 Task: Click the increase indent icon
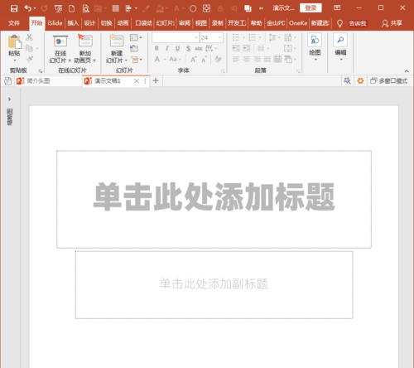click(x=247, y=48)
